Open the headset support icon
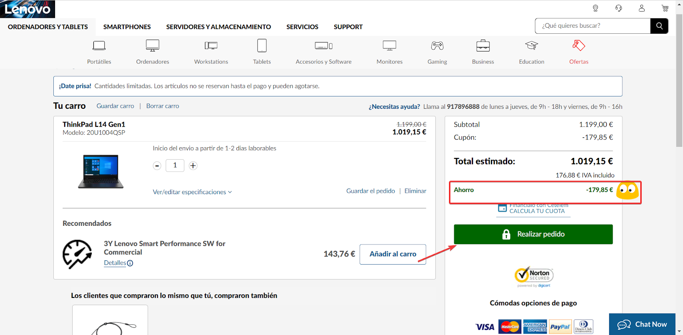The image size is (683, 335). 619,8
